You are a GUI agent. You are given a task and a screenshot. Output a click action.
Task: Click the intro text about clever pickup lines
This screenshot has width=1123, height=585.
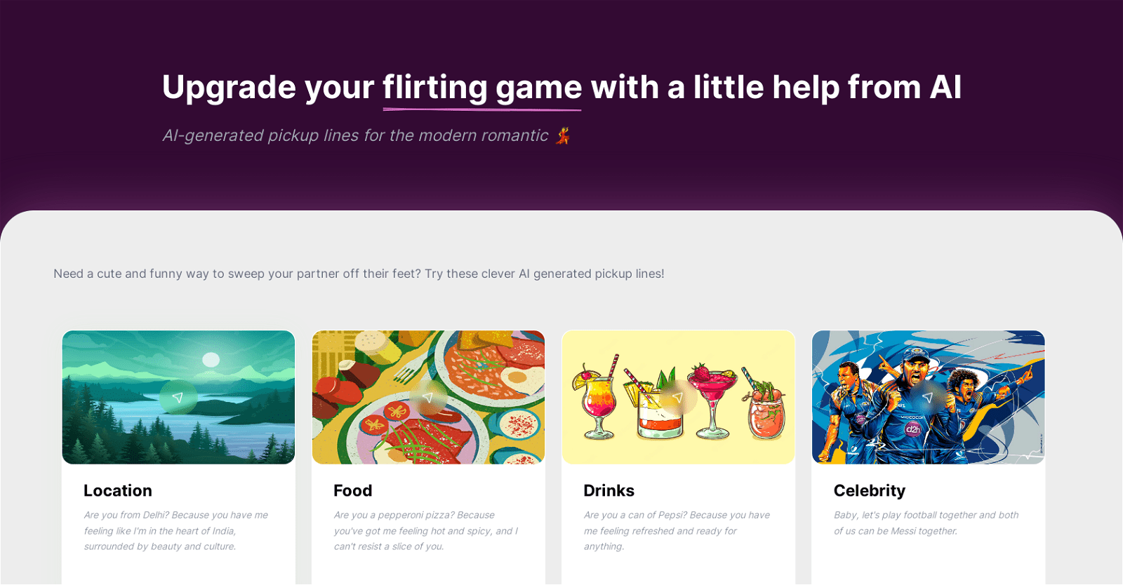(x=359, y=274)
